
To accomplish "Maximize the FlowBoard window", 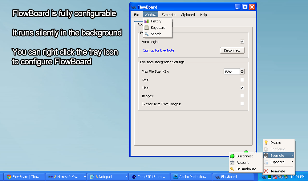I will pyautogui.click(x=245, y=7).
